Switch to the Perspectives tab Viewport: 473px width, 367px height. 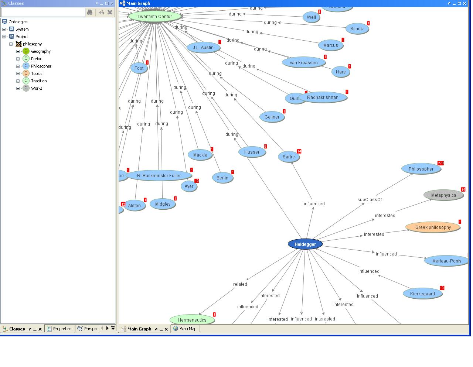[x=88, y=329]
